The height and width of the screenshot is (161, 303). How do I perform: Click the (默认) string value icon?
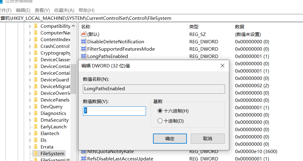[83, 34]
